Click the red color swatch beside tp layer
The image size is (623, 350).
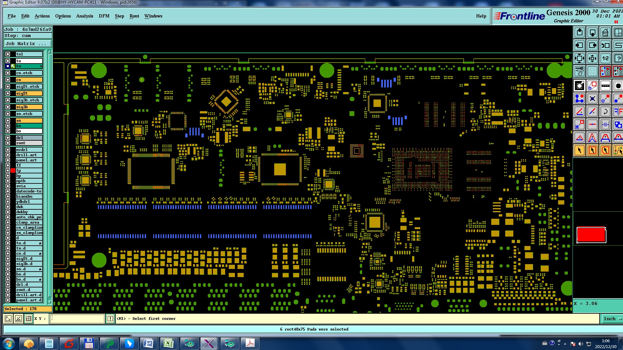13,170
